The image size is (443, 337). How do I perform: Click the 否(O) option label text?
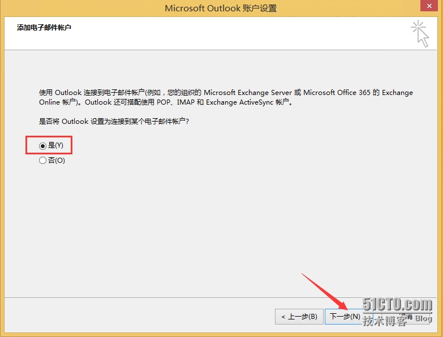[x=57, y=161]
